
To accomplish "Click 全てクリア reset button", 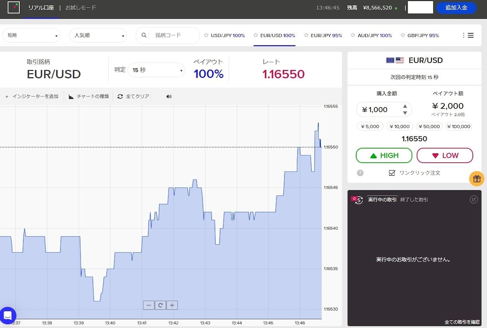I will click(x=133, y=96).
